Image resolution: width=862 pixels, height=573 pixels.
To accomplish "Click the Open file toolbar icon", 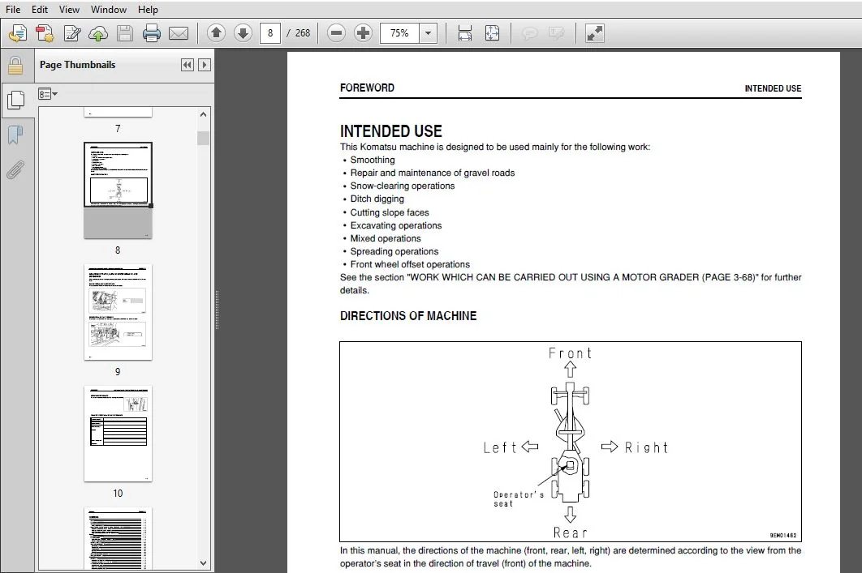I will coord(18,33).
